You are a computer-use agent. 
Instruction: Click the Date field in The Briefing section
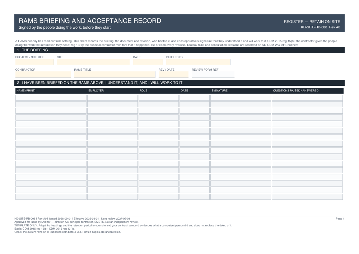pyautogui.click(x=148, y=62)
